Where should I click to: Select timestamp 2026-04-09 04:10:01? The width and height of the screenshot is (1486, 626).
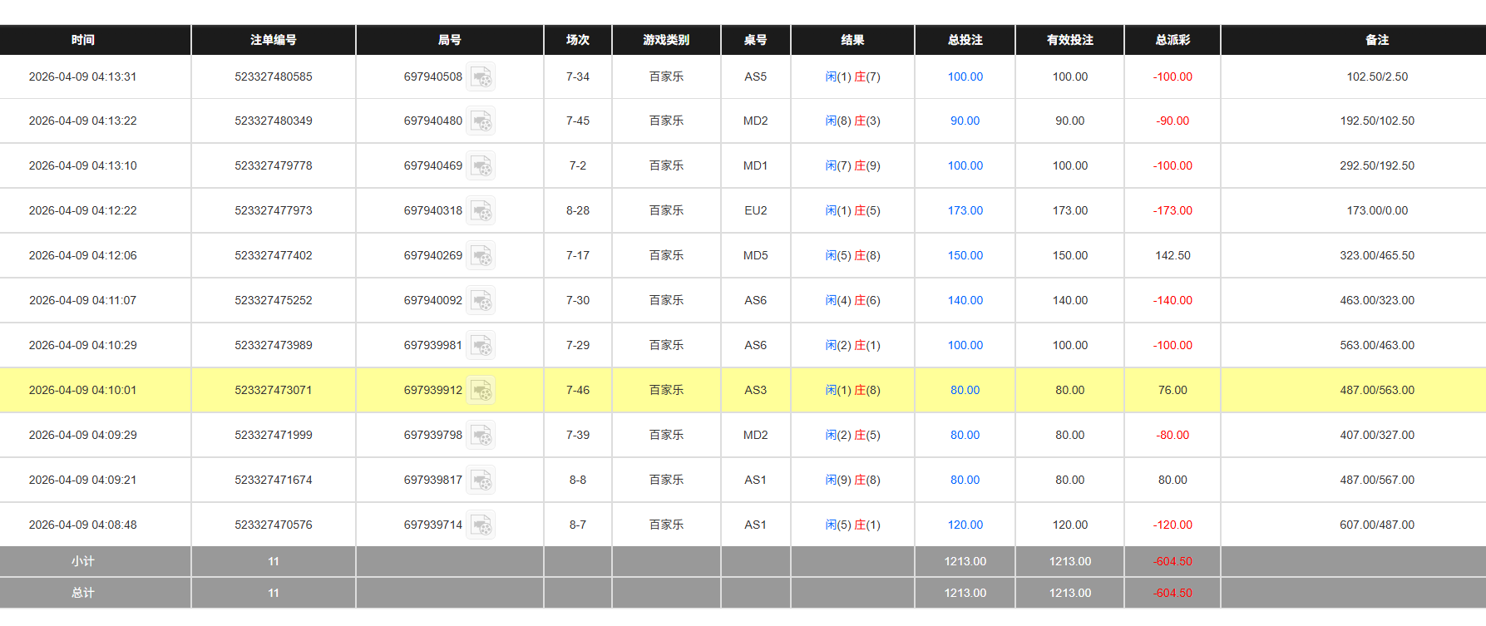tap(83, 391)
